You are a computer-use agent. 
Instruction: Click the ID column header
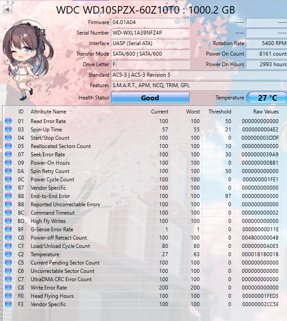click(21, 112)
